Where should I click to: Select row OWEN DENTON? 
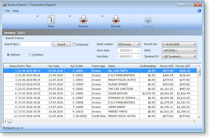point(100,94)
